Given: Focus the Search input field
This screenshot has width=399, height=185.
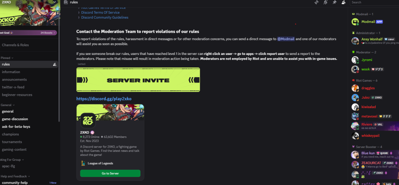Looking at the screenshot, I should [374, 2].
